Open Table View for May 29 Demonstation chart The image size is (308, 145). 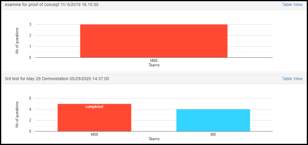click(292, 79)
